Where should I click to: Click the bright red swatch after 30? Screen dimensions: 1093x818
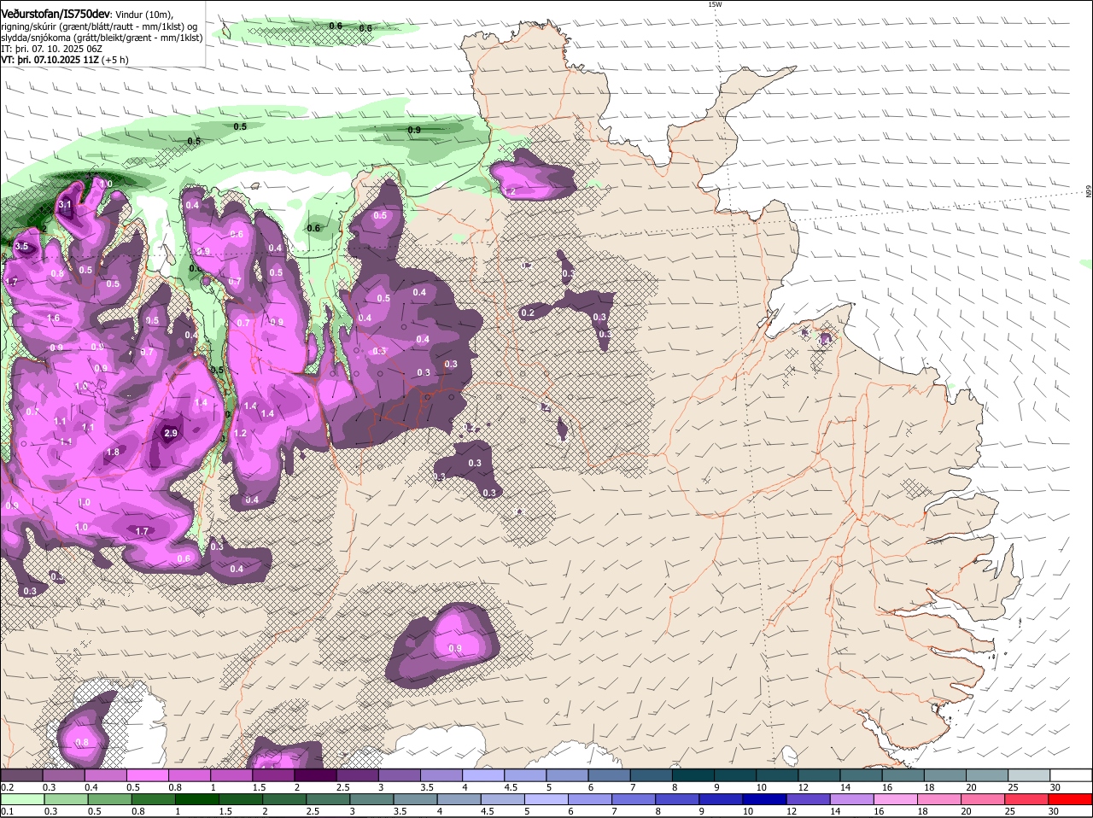[x=1069, y=800]
